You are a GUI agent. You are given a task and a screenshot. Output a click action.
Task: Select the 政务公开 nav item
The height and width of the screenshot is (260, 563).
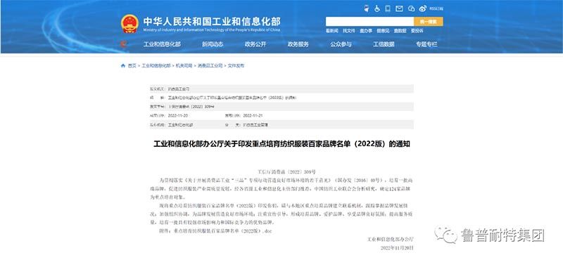(255, 44)
